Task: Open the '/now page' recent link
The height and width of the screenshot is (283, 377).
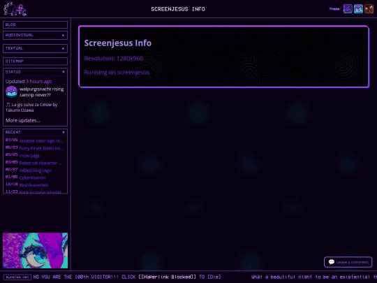Action: [x=29, y=156]
